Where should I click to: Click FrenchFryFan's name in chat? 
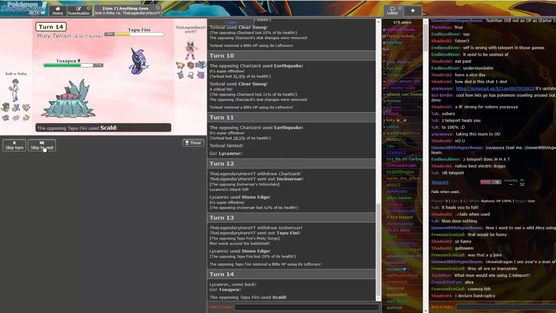click(447, 282)
